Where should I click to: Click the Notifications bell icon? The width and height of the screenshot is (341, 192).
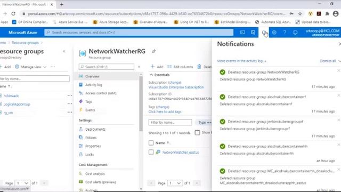(264, 33)
